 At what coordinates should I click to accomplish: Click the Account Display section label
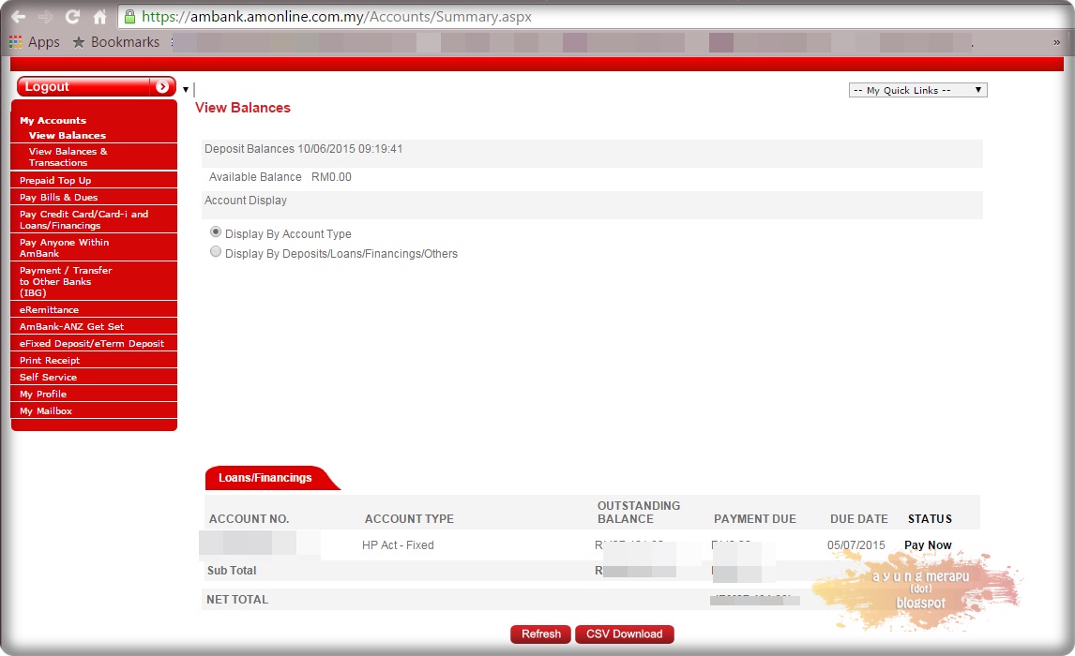(x=246, y=201)
